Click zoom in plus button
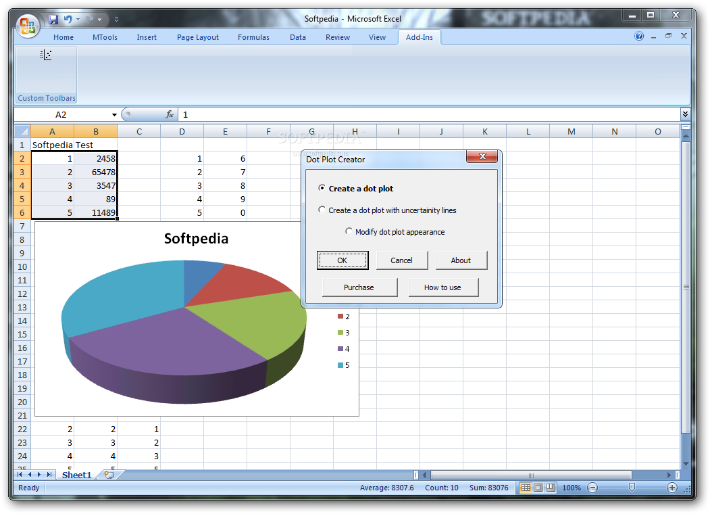This screenshot has width=710, height=514. [x=672, y=488]
